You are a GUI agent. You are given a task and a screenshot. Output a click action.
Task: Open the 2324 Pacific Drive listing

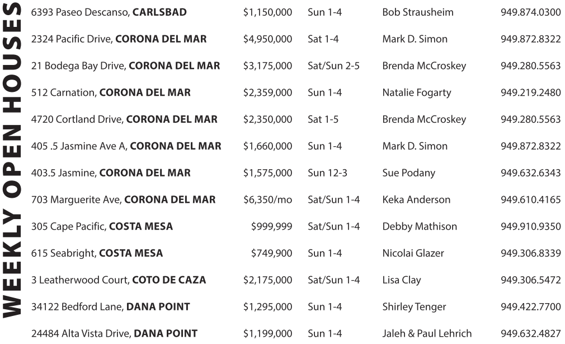point(119,39)
